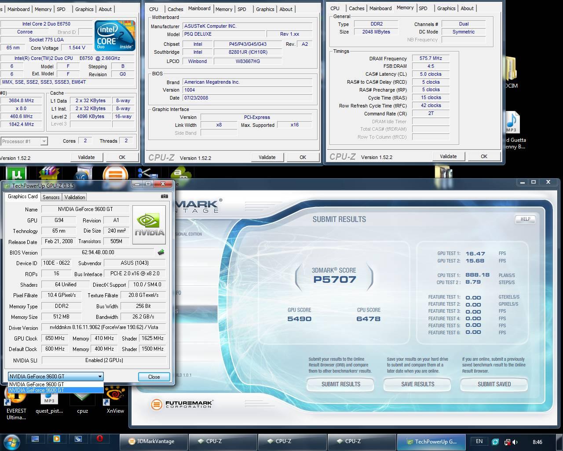Viewport: 563px width, 451px height.
Task: Click the Futuremark Corporation logo
Action: (182, 404)
